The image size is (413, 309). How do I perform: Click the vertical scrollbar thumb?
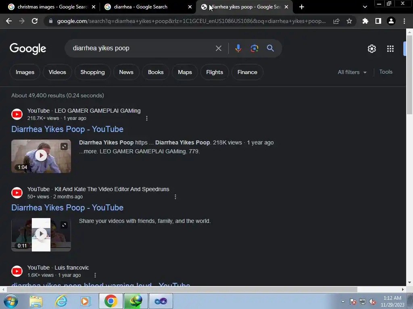click(410, 75)
